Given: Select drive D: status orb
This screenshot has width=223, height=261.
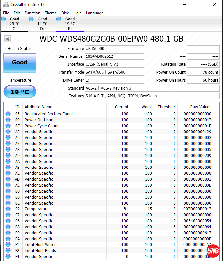Looking at the screenshot, I should [x=31, y=19].
